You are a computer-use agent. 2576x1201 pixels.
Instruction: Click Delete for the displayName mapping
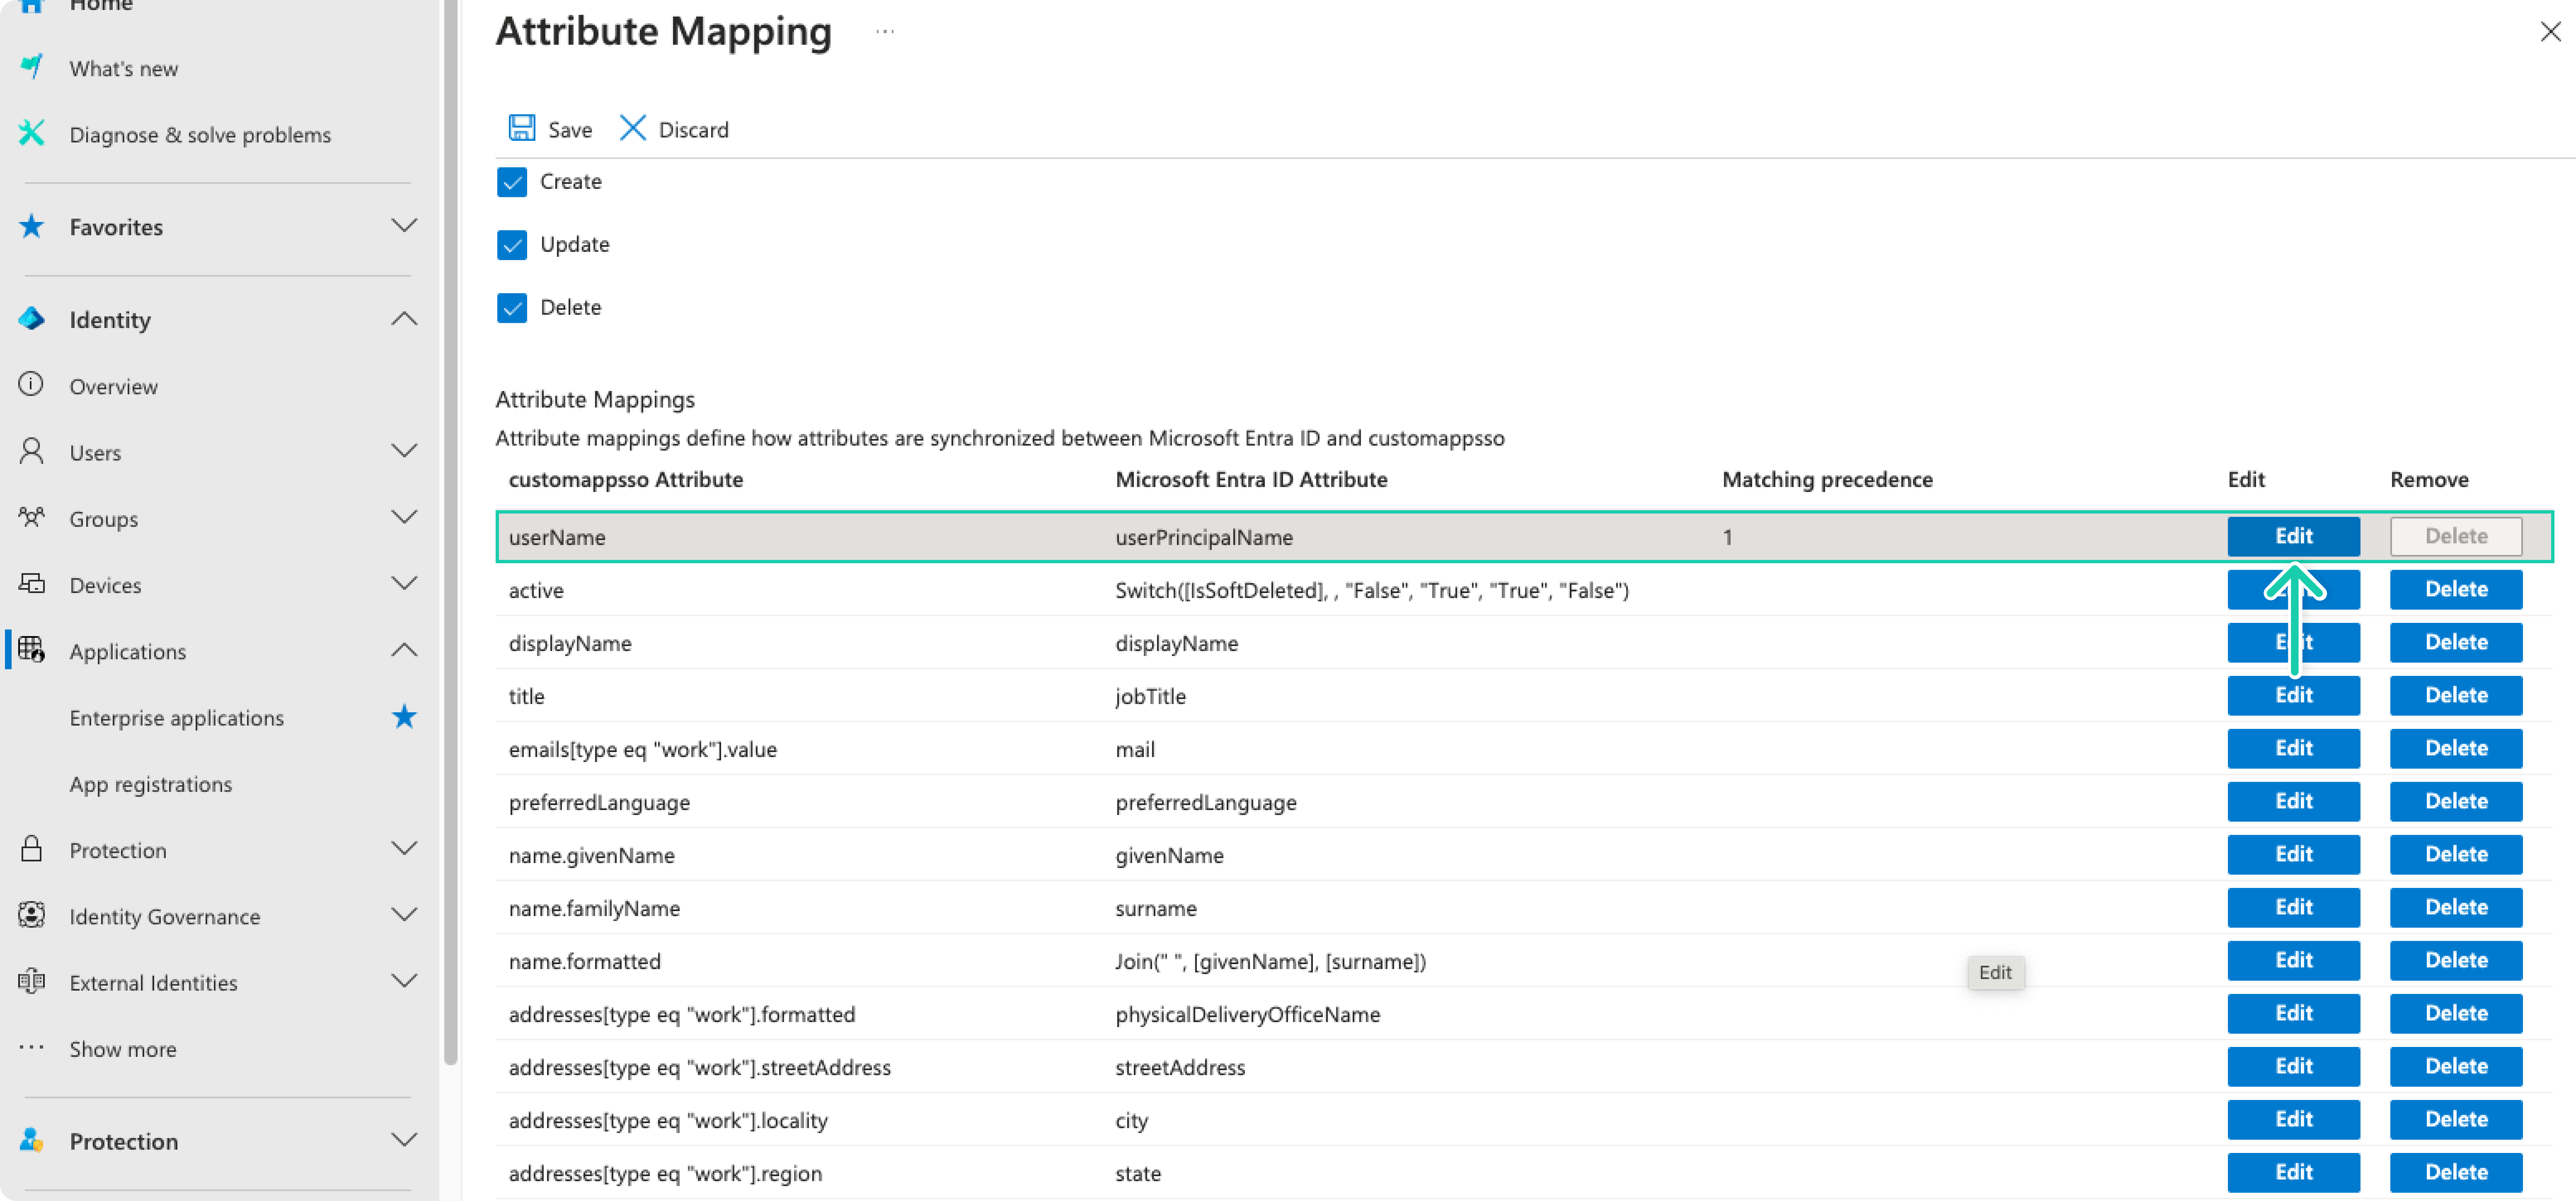[2456, 642]
